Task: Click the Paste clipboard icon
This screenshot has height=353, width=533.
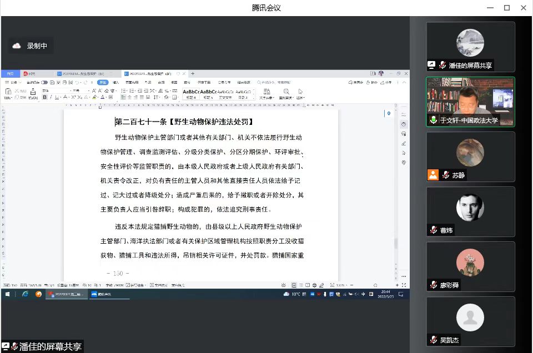Action: coord(8,92)
